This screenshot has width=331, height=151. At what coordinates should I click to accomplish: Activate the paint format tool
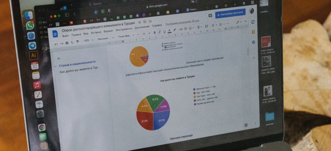pyautogui.click(x=78, y=42)
